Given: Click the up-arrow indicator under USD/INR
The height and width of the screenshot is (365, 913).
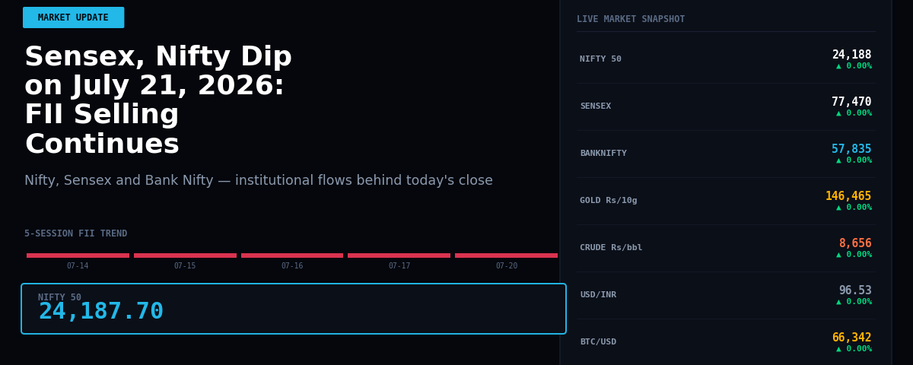Looking at the screenshot, I should coord(839,302).
